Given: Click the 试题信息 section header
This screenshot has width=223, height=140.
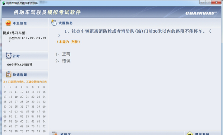Looking at the screenshot, I should click(65, 23).
